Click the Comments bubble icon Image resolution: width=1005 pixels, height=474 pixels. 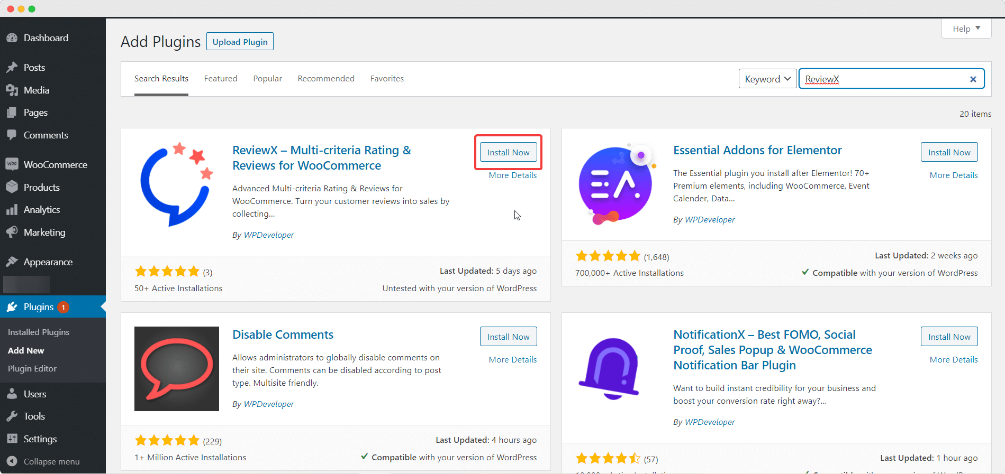[12, 135]
